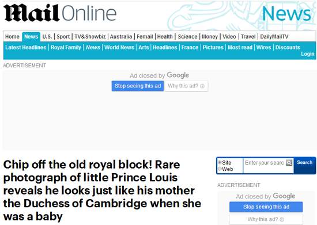Click top banner 'Stop seeing this ad' button
The image size is (317, 225).
pos(138,86)
